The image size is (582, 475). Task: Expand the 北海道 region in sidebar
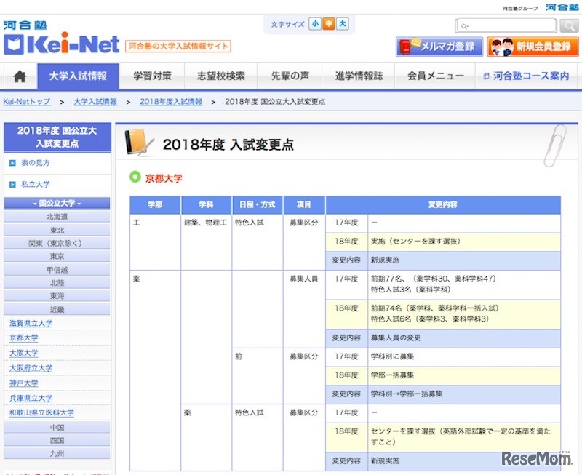click(57, 217)
